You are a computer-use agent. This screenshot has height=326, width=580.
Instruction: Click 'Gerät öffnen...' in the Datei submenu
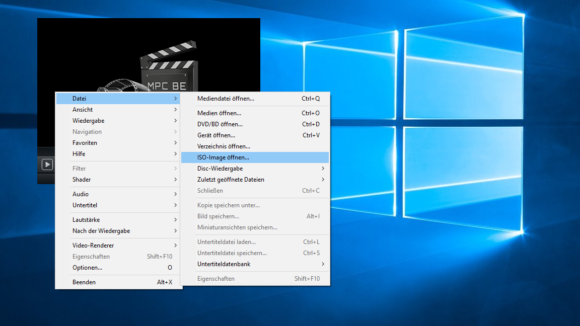coord(216,135)
